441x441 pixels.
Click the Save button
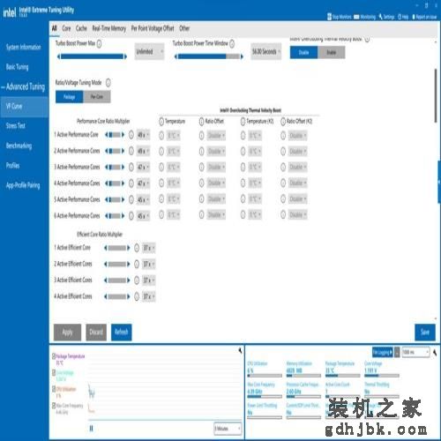(425, 333)
